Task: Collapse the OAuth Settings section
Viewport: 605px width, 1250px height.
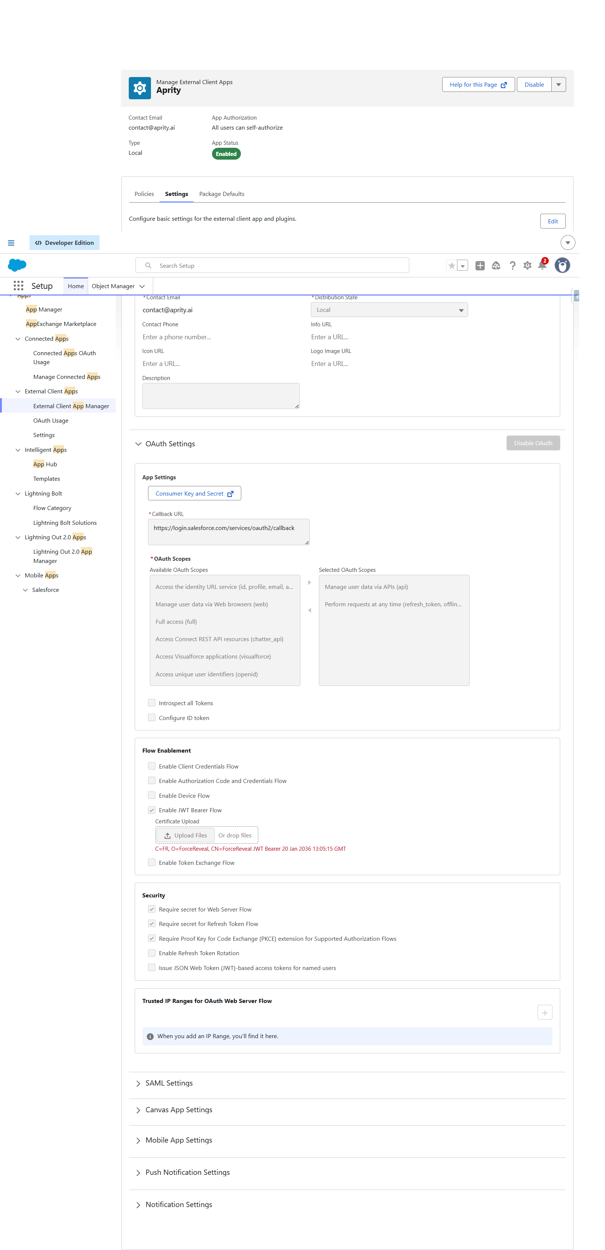Action: (x=139, y=443)
